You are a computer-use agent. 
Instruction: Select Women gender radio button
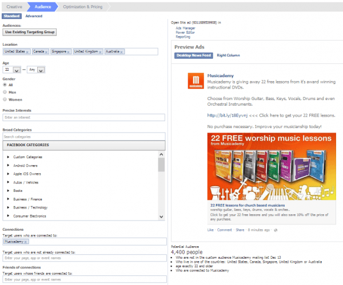pos(5,99)
